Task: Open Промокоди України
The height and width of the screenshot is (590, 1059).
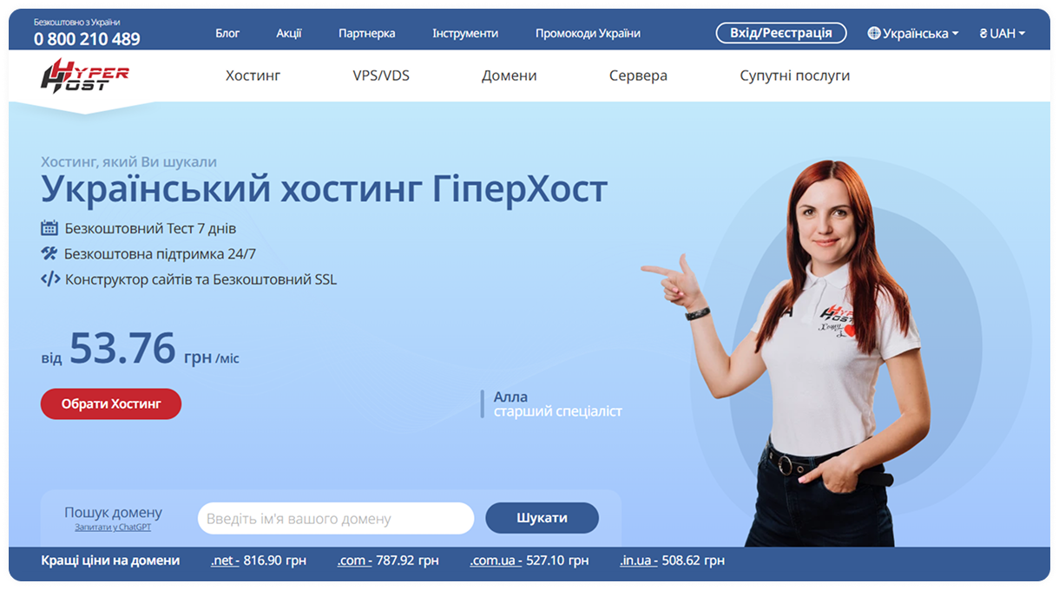Action: [x=588, y=33]
